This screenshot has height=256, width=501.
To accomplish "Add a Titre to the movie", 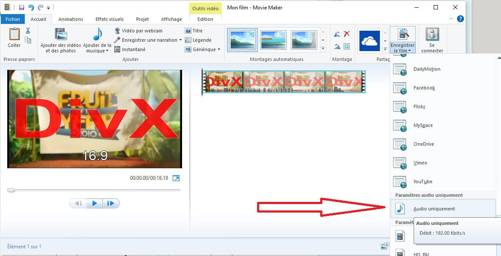I will [194, 31].
